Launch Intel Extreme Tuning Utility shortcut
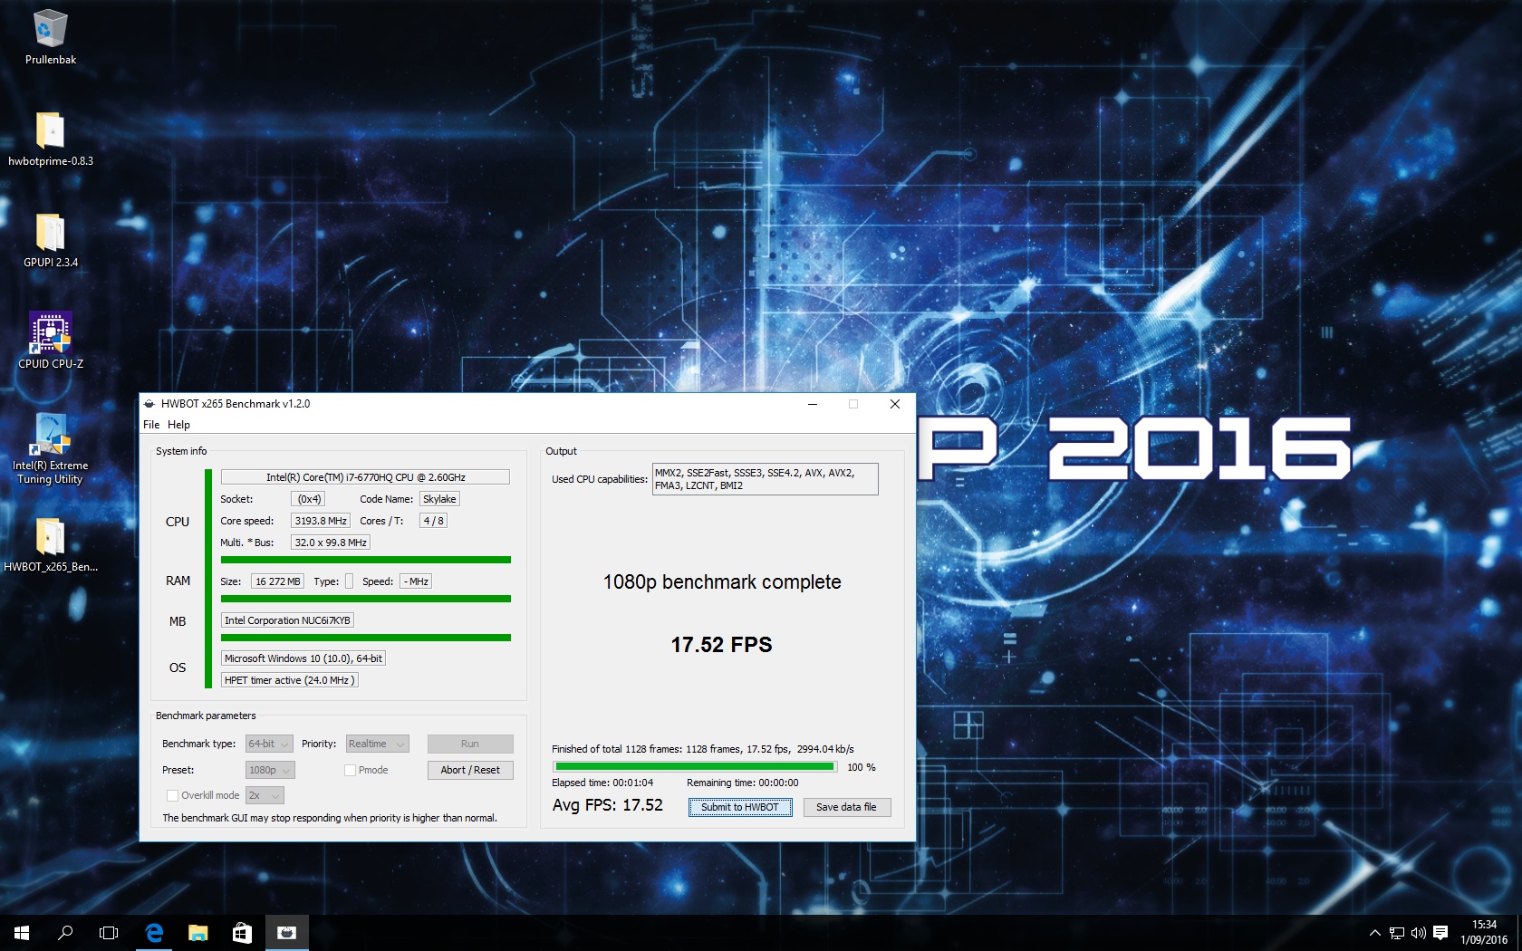The image size is (1522, 951). pos(51,449)
